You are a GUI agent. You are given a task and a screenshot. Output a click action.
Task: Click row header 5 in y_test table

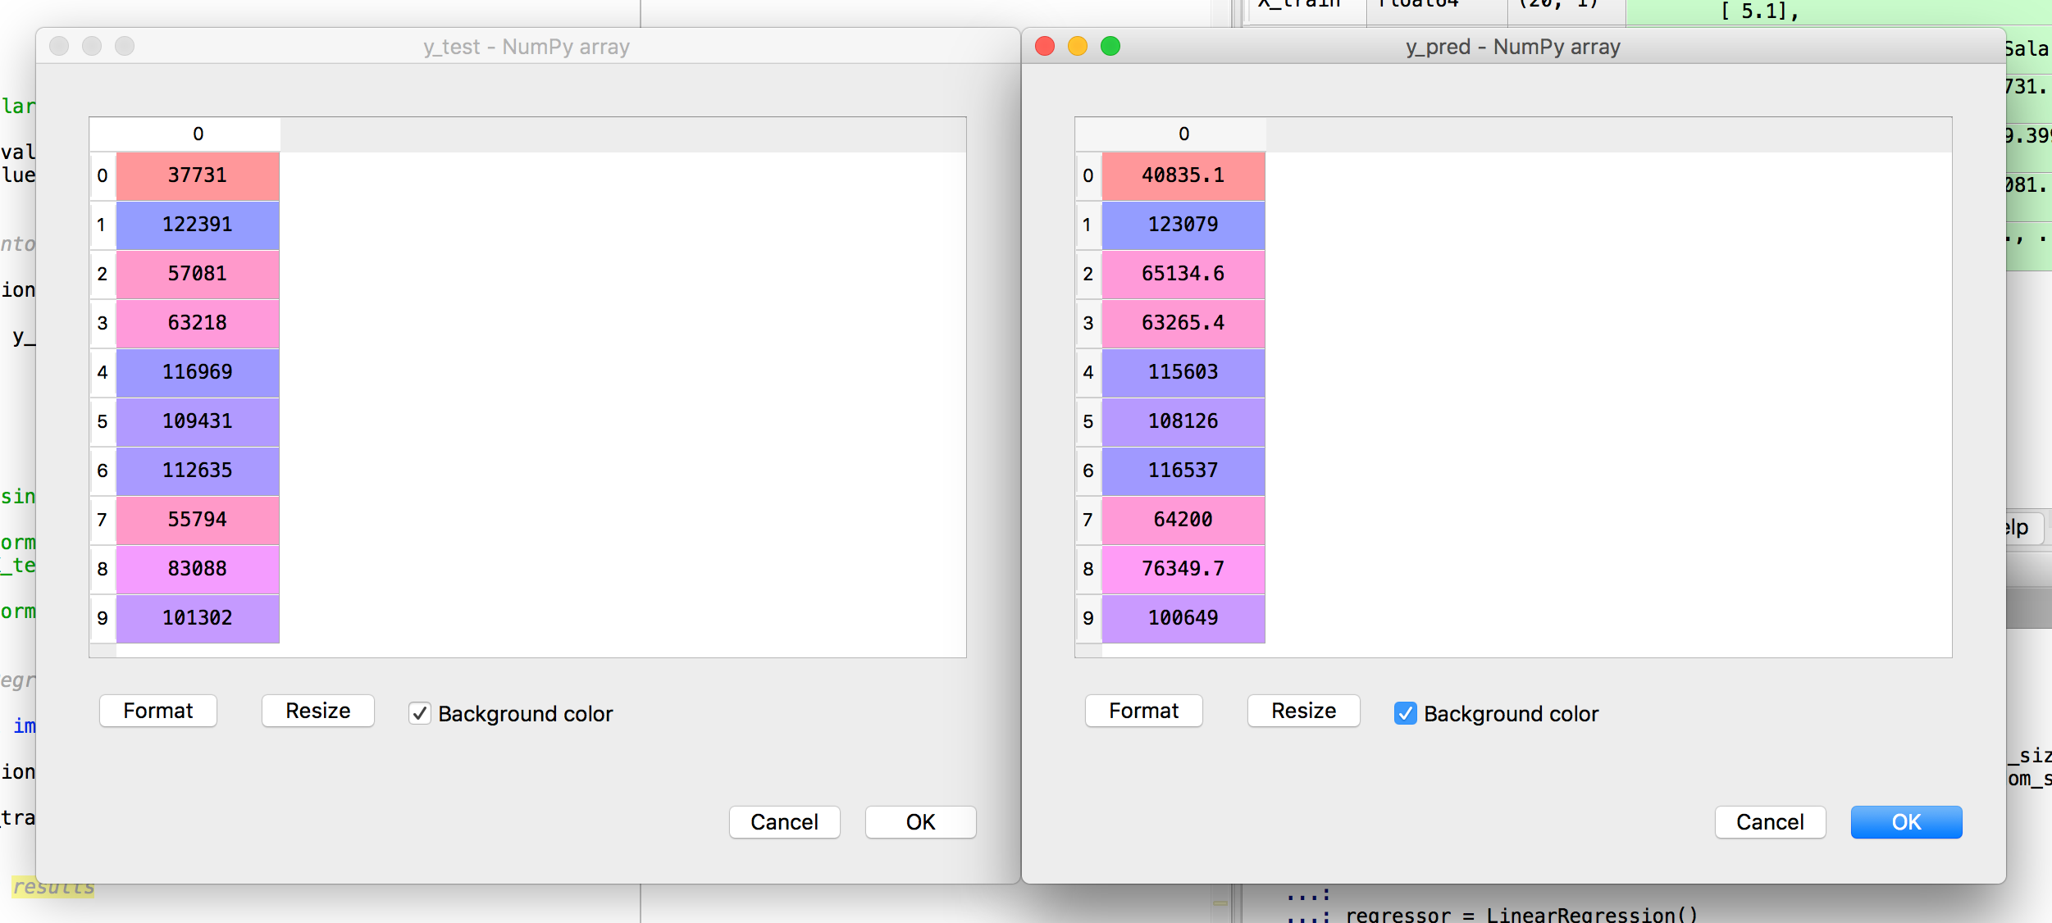click(x=103, y=421)
